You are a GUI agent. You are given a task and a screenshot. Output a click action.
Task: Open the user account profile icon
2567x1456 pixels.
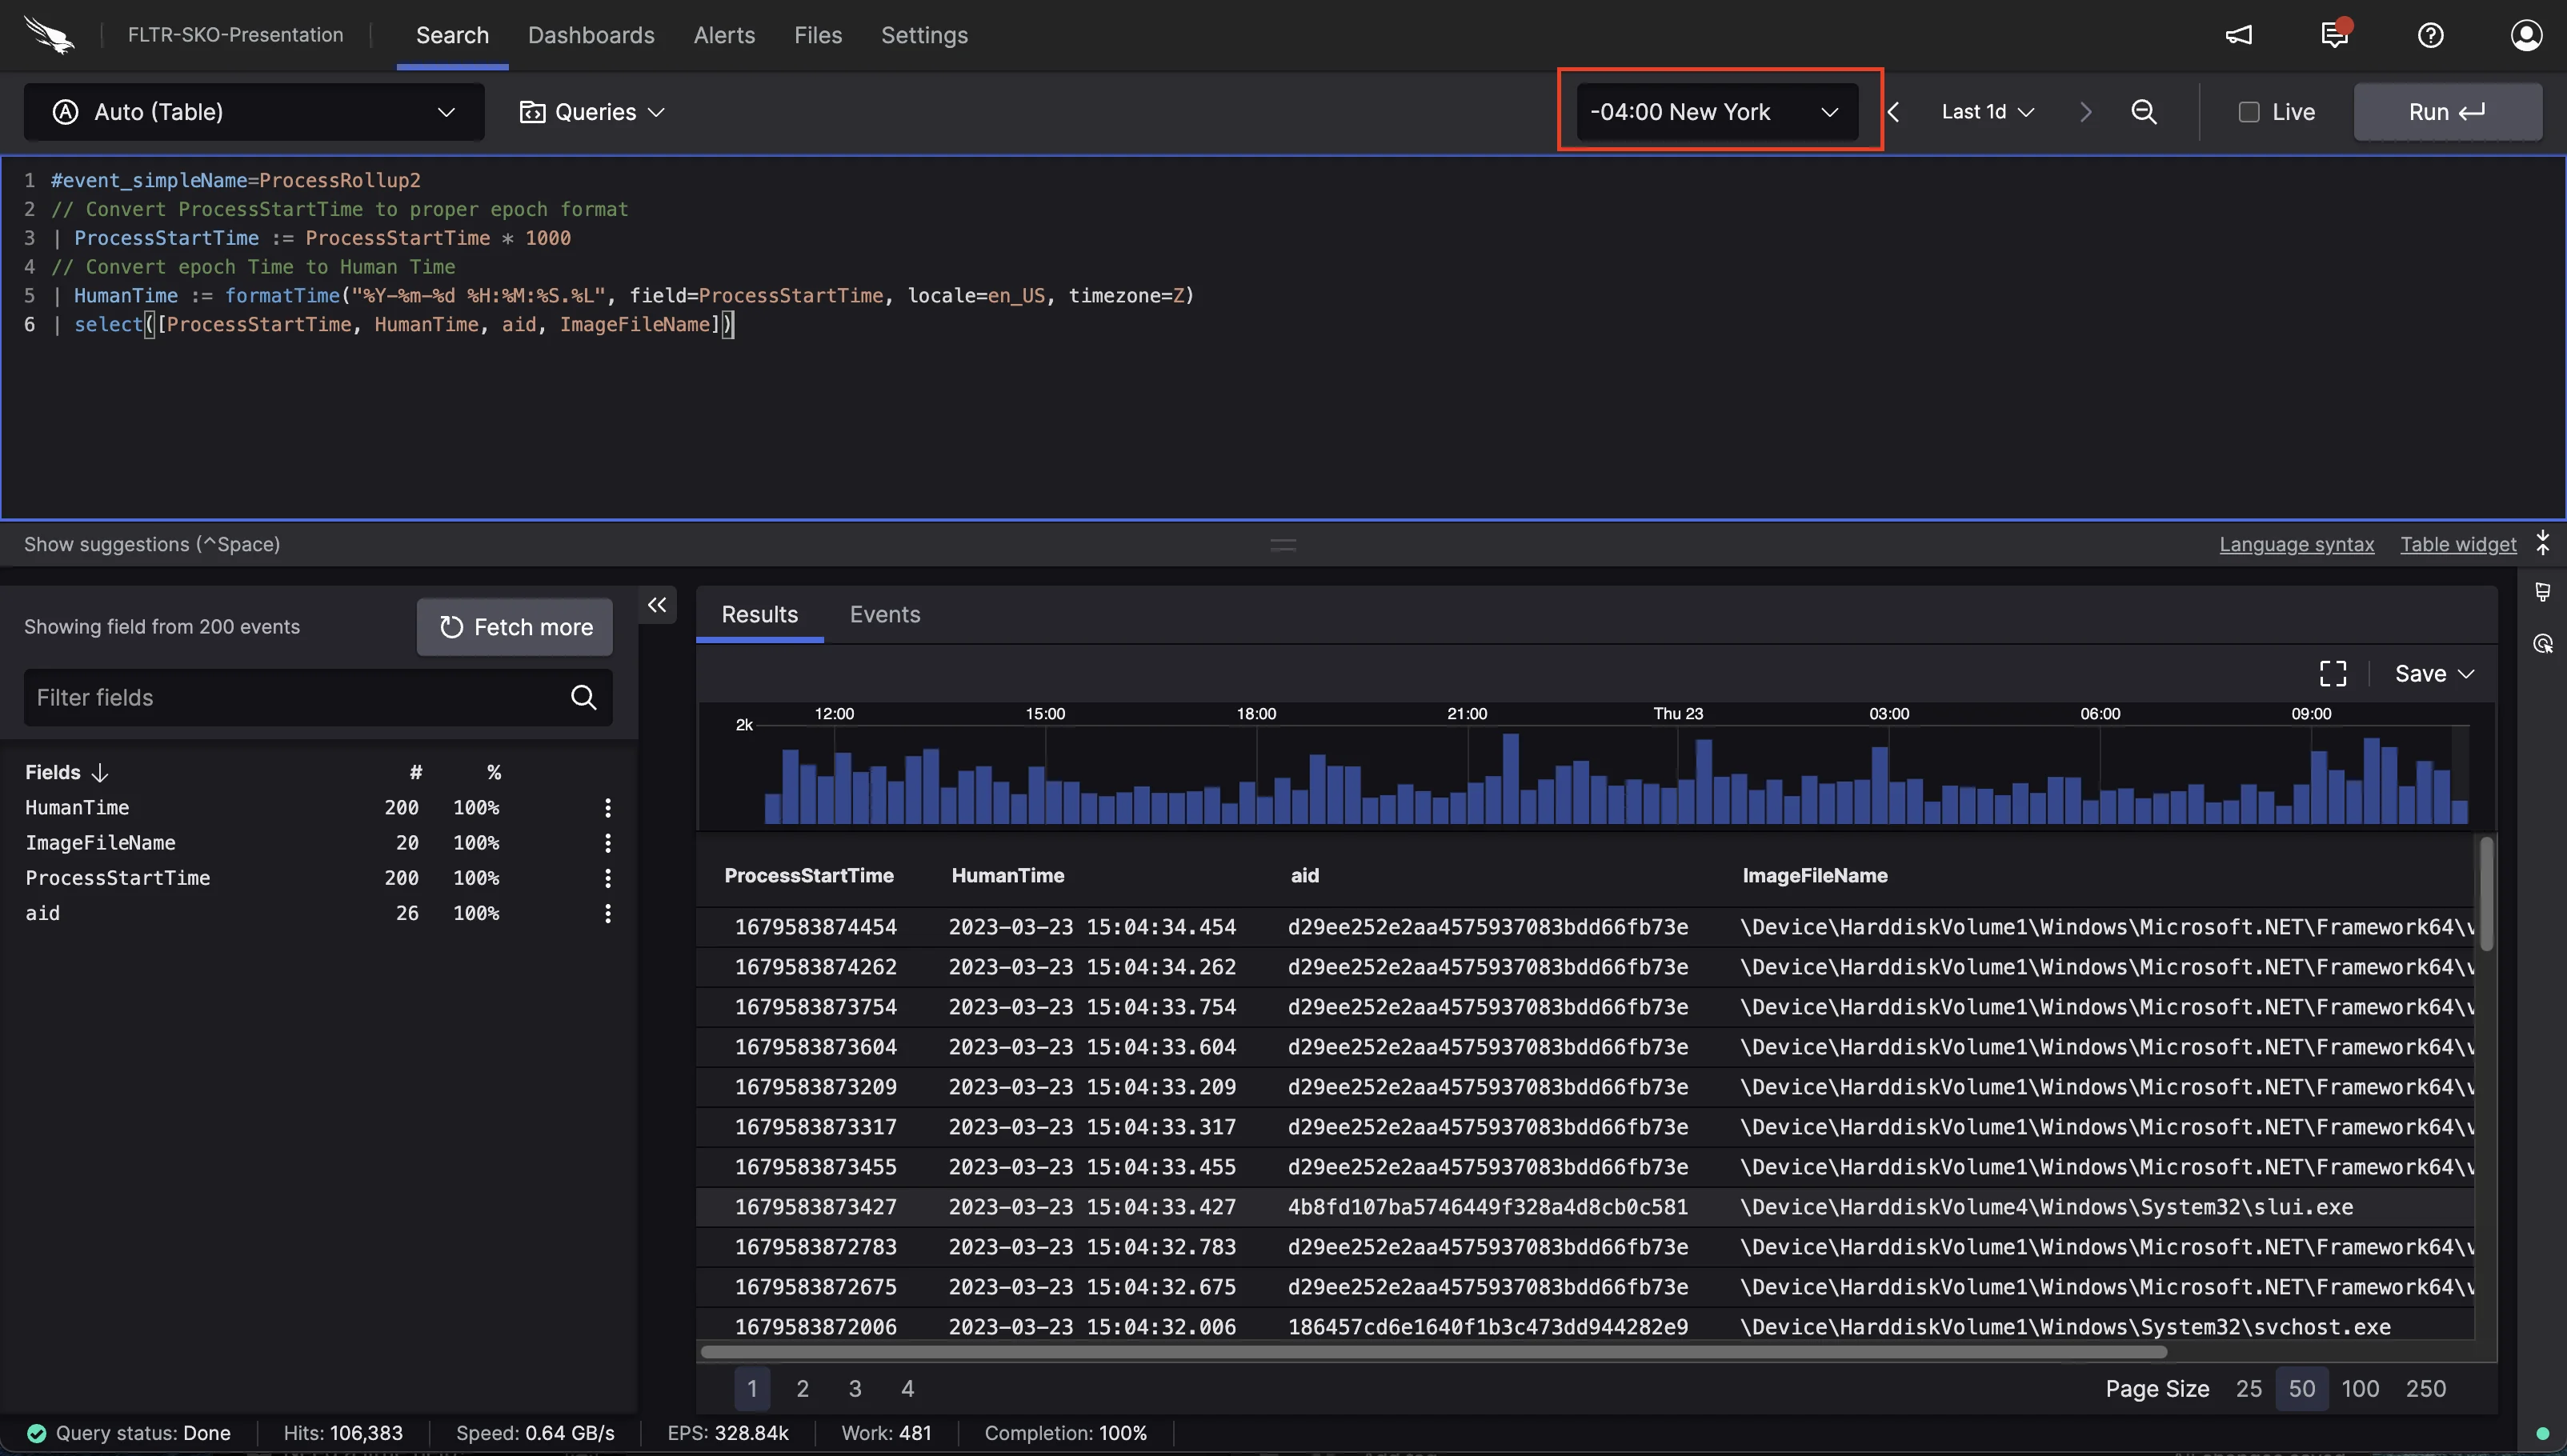(2526, 35)
